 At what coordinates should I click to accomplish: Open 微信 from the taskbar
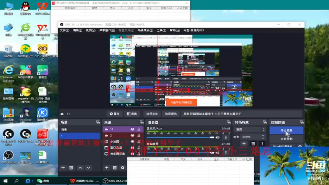point(43,181)
